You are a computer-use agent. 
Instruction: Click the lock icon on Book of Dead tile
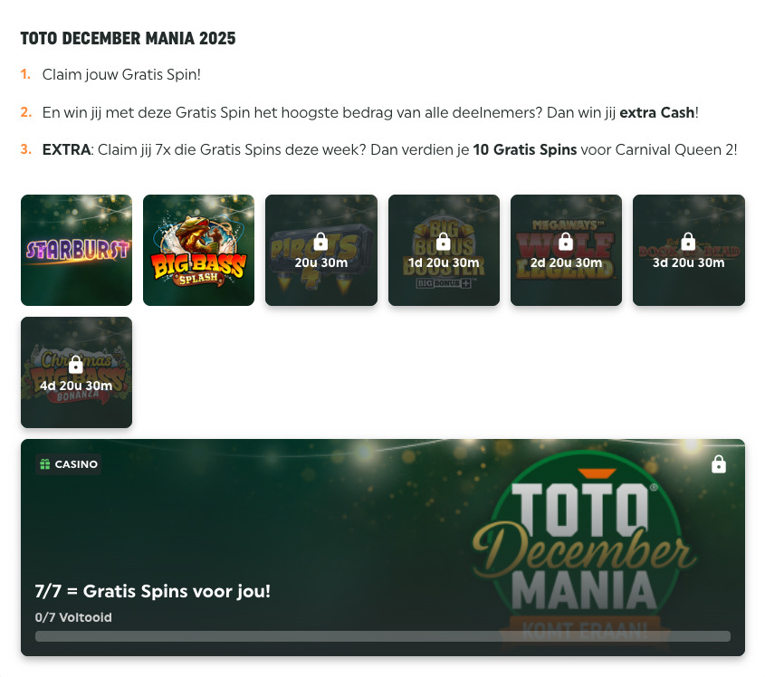coord(688,242)
